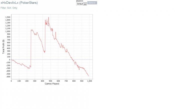This screenshot has width=175, height=109.
Task: Click the 'Total Profit ($)' axis label
Action: click(3, 47)
